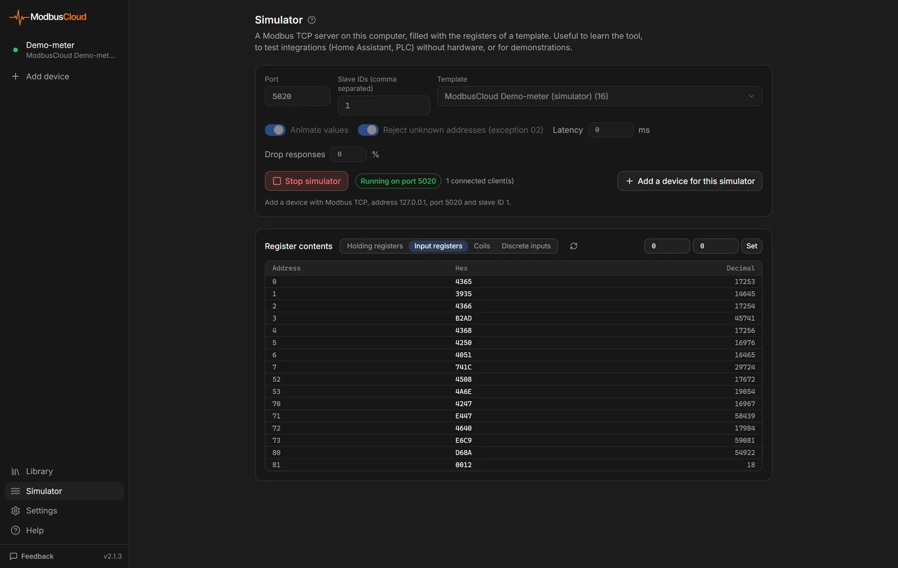Click the Address column header
Viewport: 898px width, 568px height.
coord(286,268)
